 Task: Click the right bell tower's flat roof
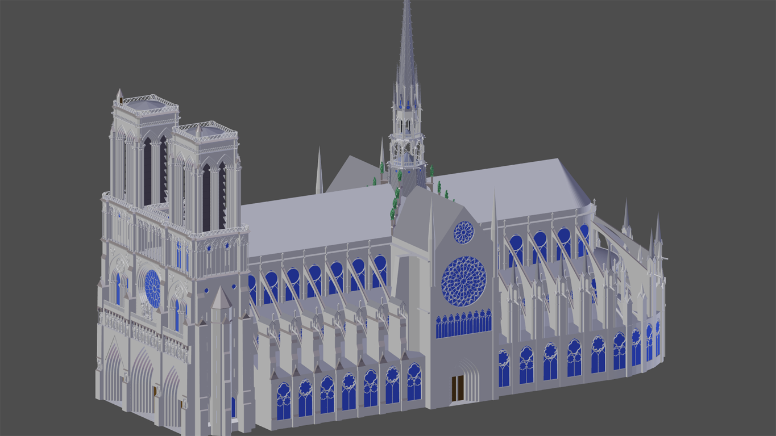coord(205,130)
